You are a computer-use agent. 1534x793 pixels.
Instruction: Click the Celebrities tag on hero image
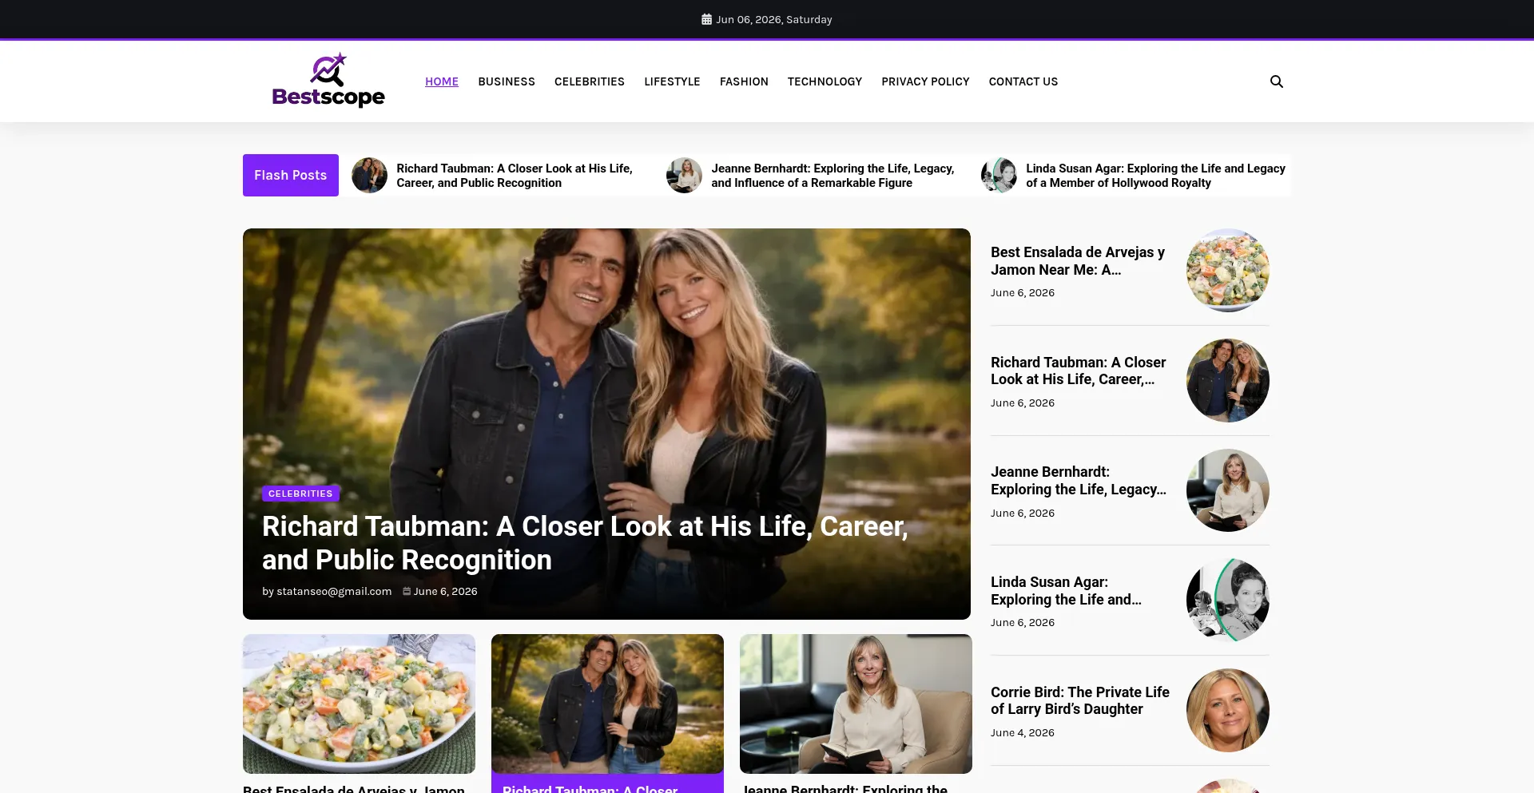pos(300,494)
